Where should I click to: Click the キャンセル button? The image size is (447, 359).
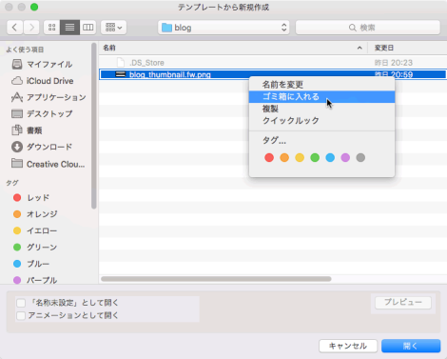click(348, 346)
